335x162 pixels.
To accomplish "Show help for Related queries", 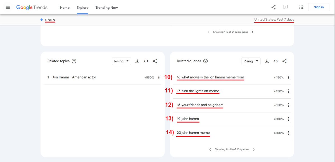I will [205, 61].
